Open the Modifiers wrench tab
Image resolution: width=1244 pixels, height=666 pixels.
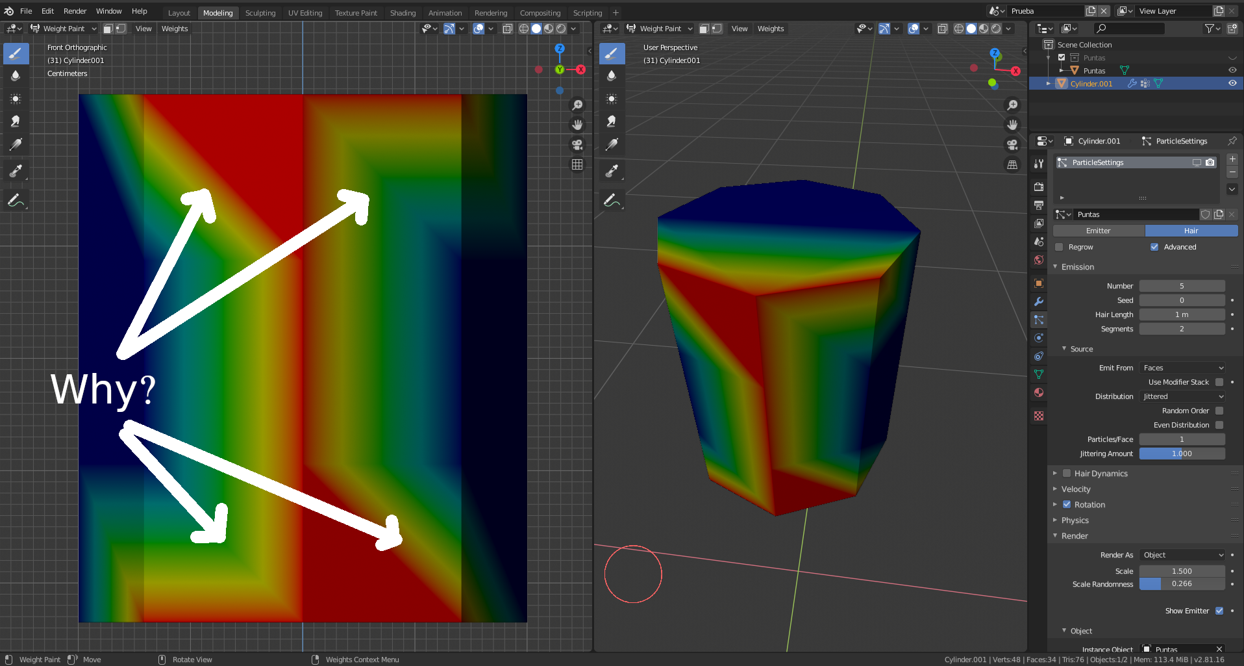pos(1039,301)
